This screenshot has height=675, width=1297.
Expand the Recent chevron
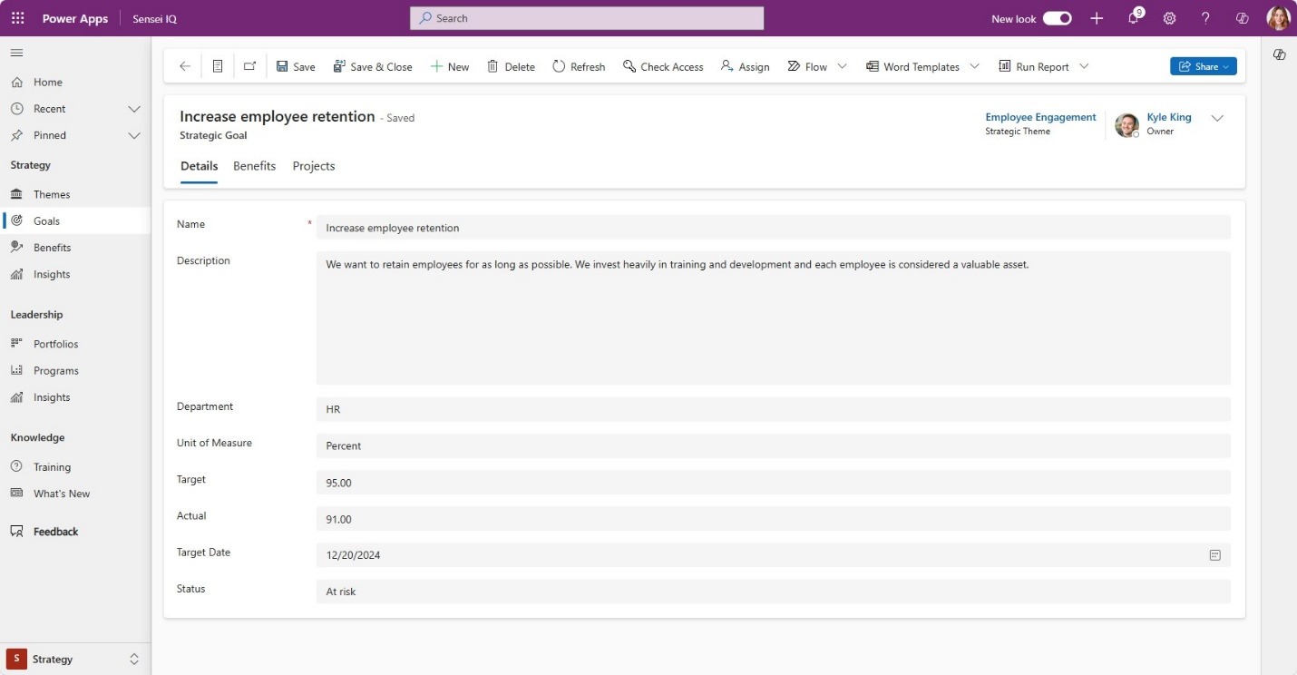point(134,109)
